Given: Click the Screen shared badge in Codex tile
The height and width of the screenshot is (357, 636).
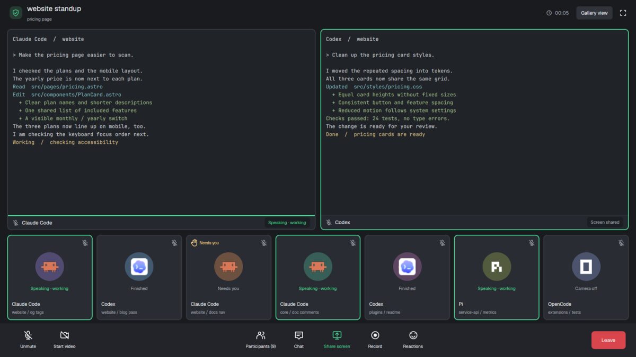Looking at the screenshot, I should tap(605, 223).
